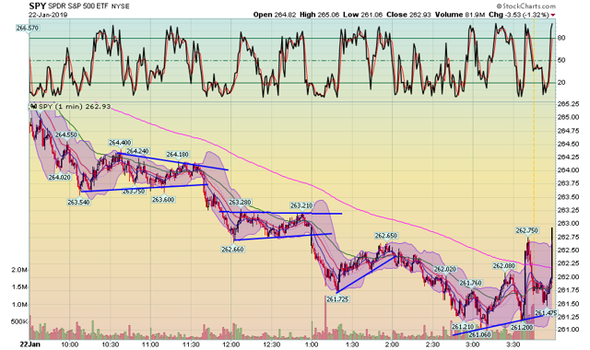
Task: Click the 265.25 price axis label
Action: (x=569, y=104)
